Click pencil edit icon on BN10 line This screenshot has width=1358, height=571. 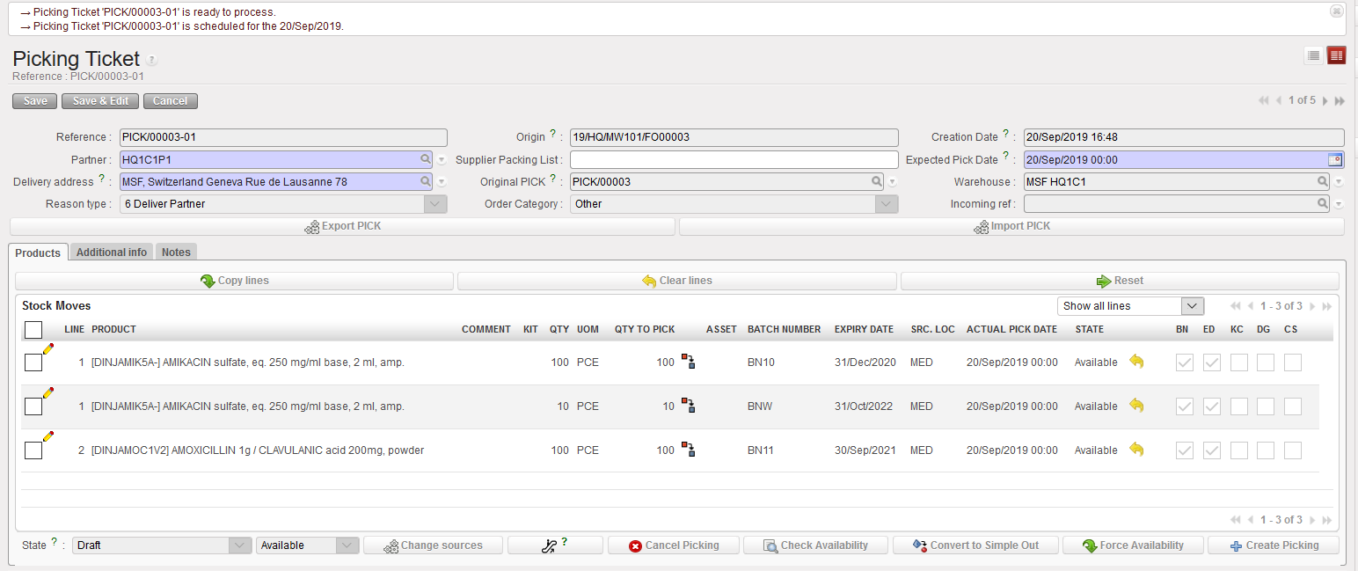click(48, 349)
